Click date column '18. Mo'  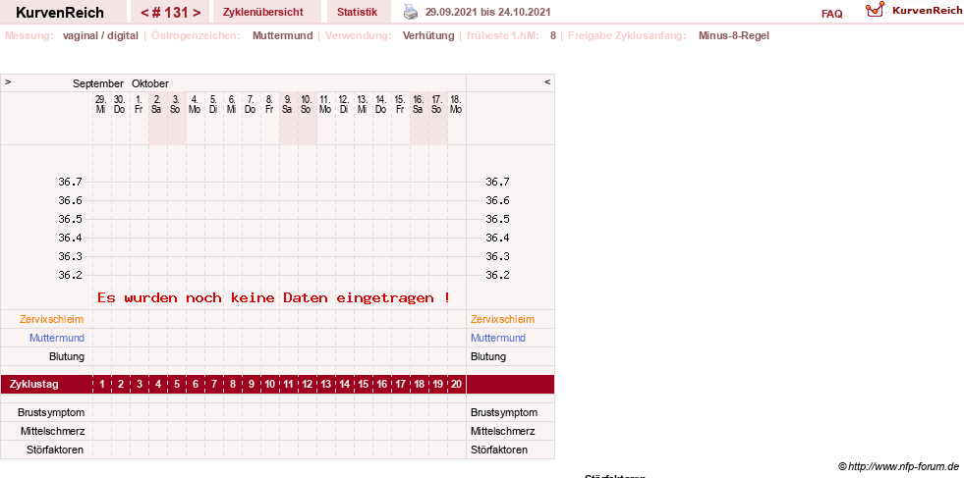pyautogui.click(x=456, y=104)
